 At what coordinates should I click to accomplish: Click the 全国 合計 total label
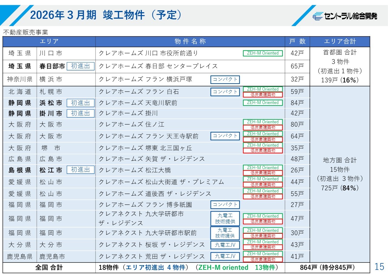point(49,268)
